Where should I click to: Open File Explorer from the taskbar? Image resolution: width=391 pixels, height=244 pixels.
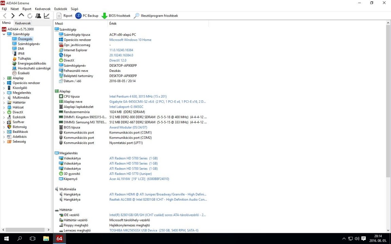pos(46,239)
